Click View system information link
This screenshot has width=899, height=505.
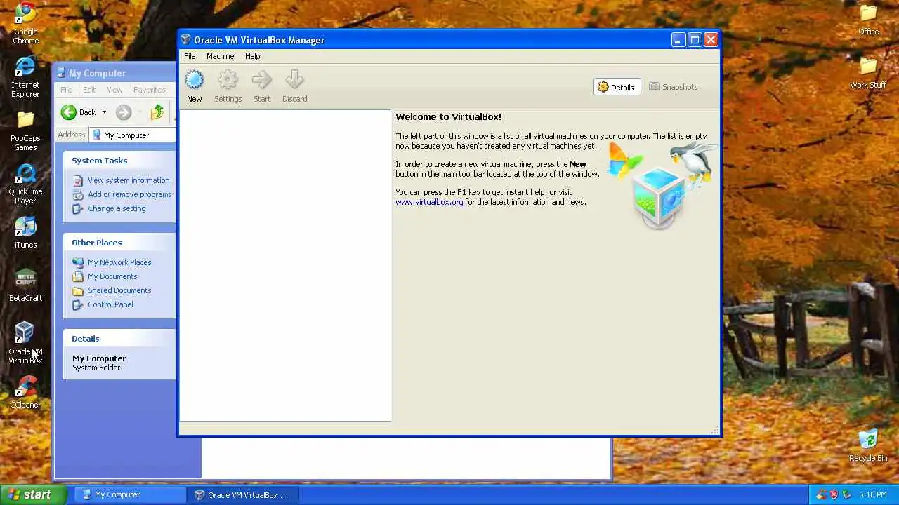129,180
